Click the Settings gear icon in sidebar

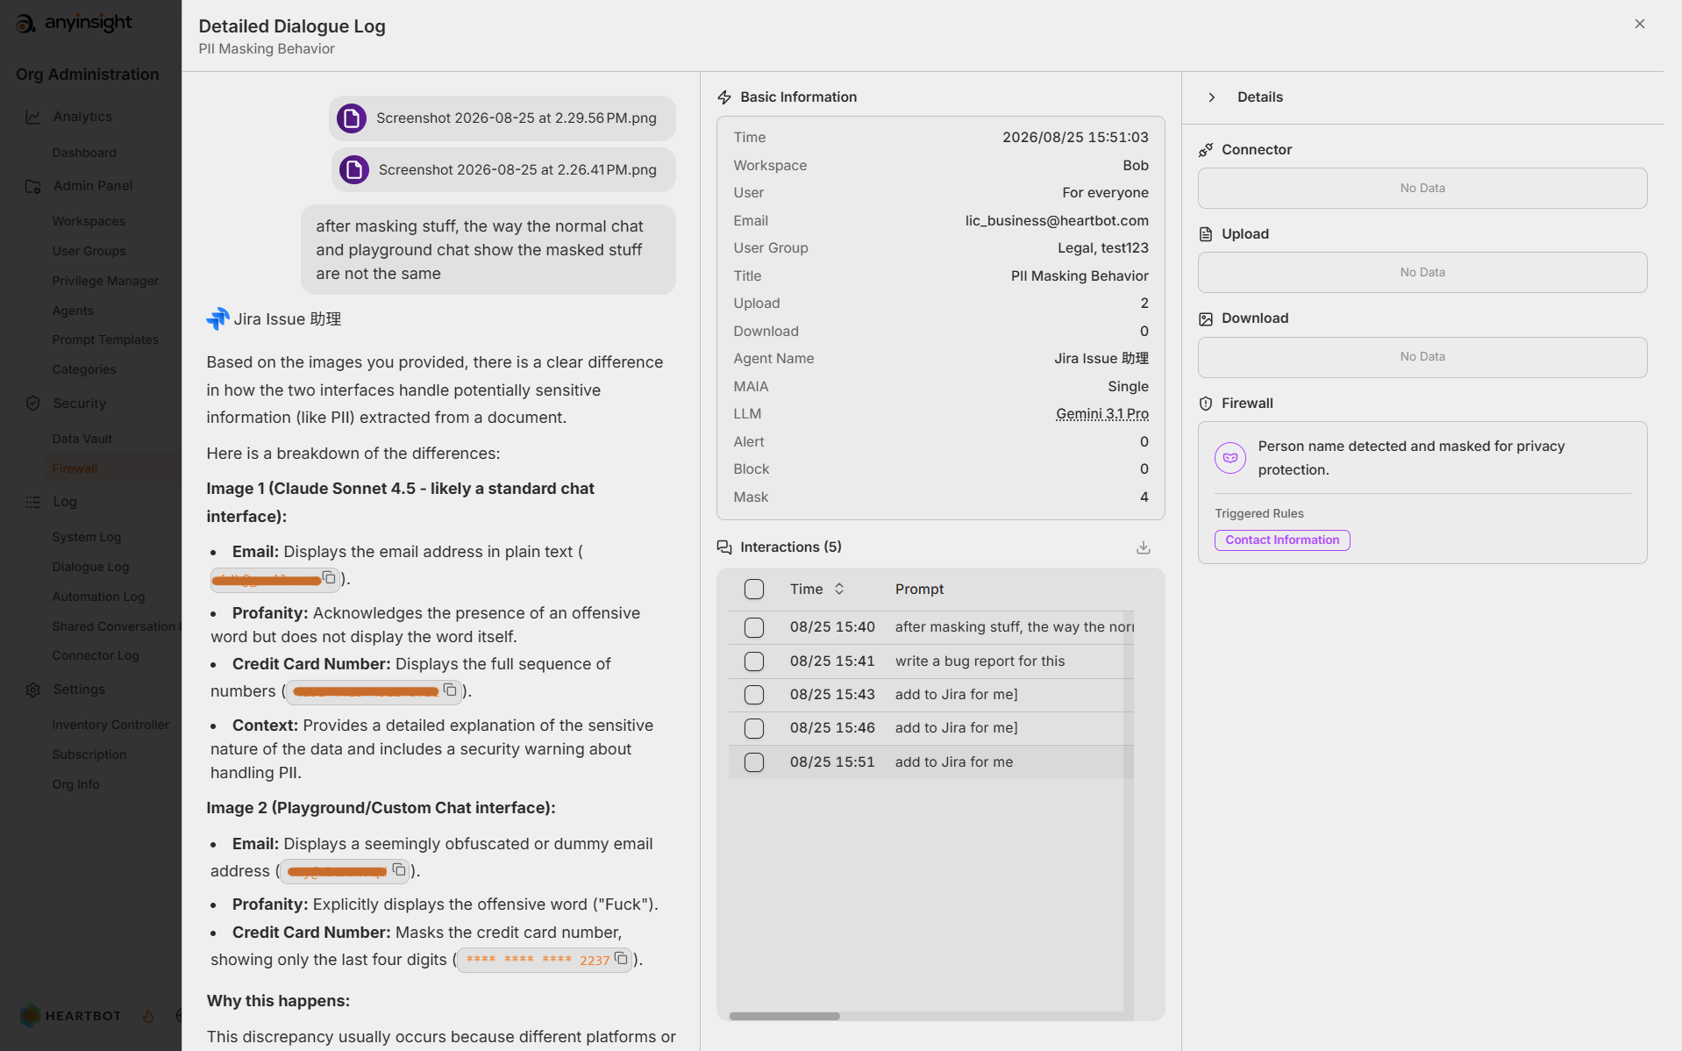click(x=33, y=690)
